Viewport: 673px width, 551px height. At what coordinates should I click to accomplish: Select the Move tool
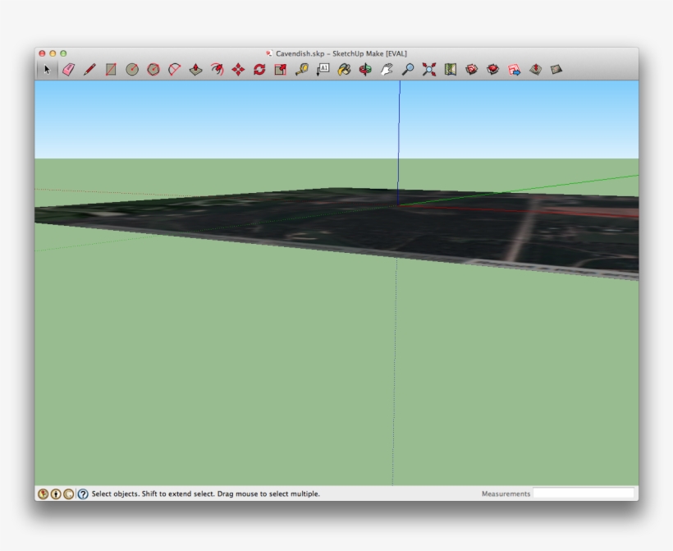point(238,70)
